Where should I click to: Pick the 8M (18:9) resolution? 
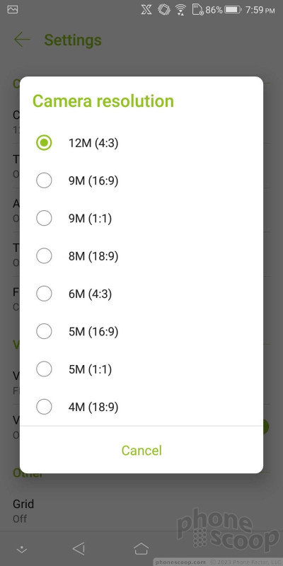(x=141, y=256)
